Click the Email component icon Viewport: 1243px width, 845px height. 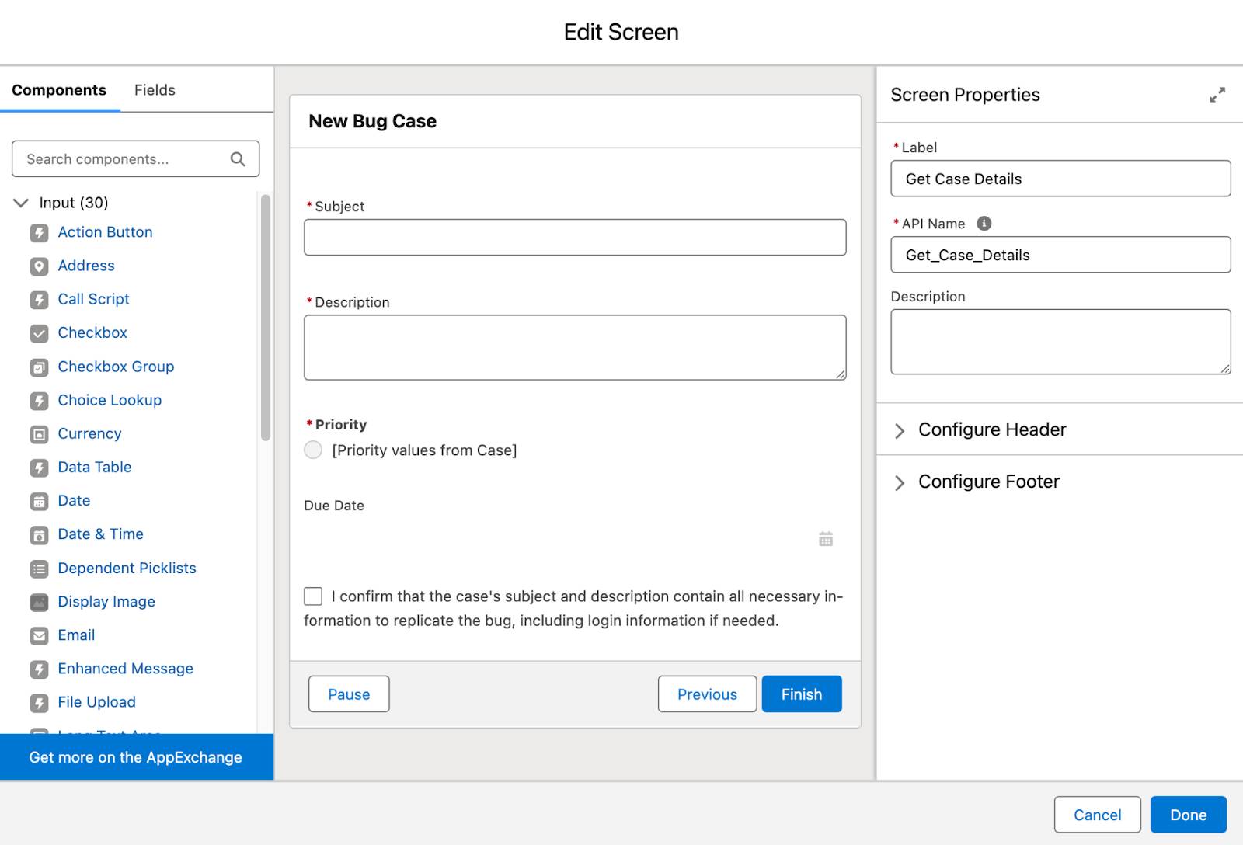[39, 636]
